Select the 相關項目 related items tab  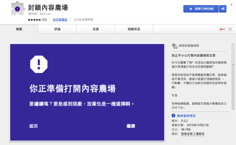pyautogui.click(x=134, y=29)
